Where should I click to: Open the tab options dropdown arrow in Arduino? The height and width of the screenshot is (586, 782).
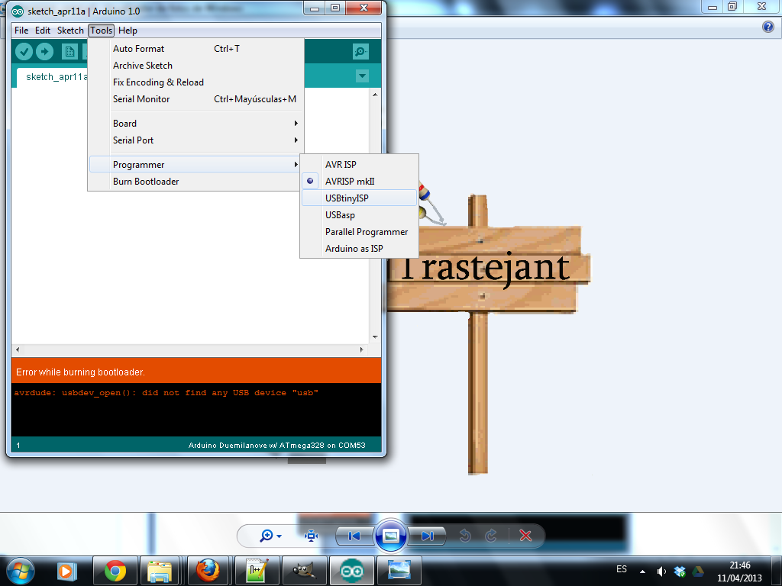click(x=362, y=76)
